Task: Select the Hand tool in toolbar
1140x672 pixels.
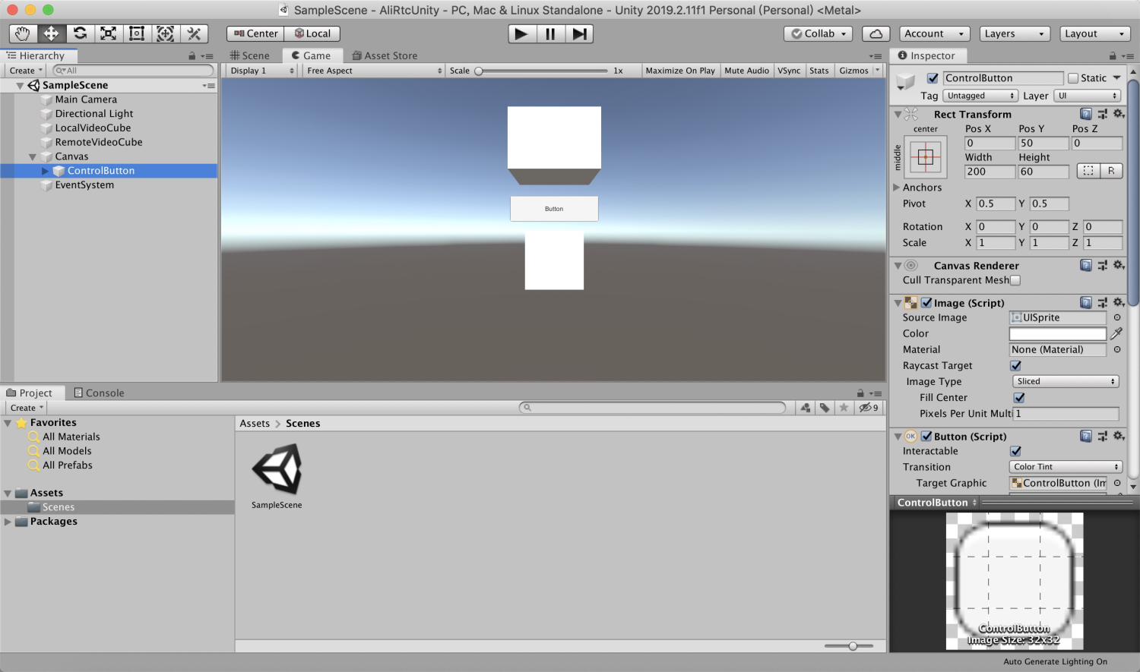Action: click(23, 33)
